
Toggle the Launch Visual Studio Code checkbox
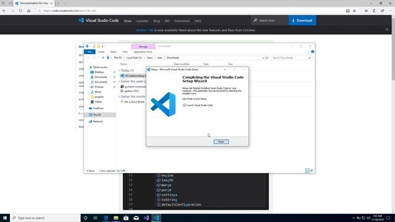[x=185, y=105]
